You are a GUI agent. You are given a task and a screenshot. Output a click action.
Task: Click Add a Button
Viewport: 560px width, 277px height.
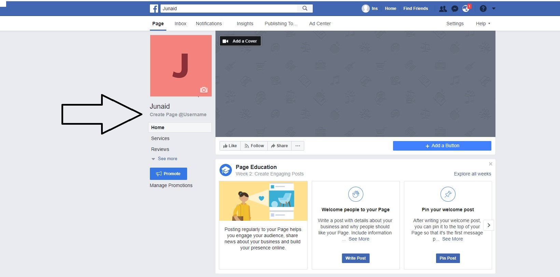click(x=442, y=146)
